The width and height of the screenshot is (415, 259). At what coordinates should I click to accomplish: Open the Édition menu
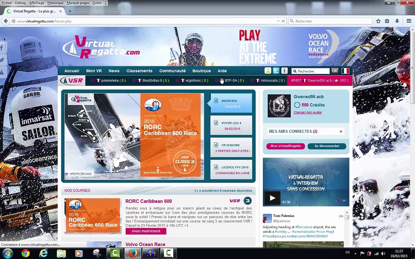click(x=21, y=3)
